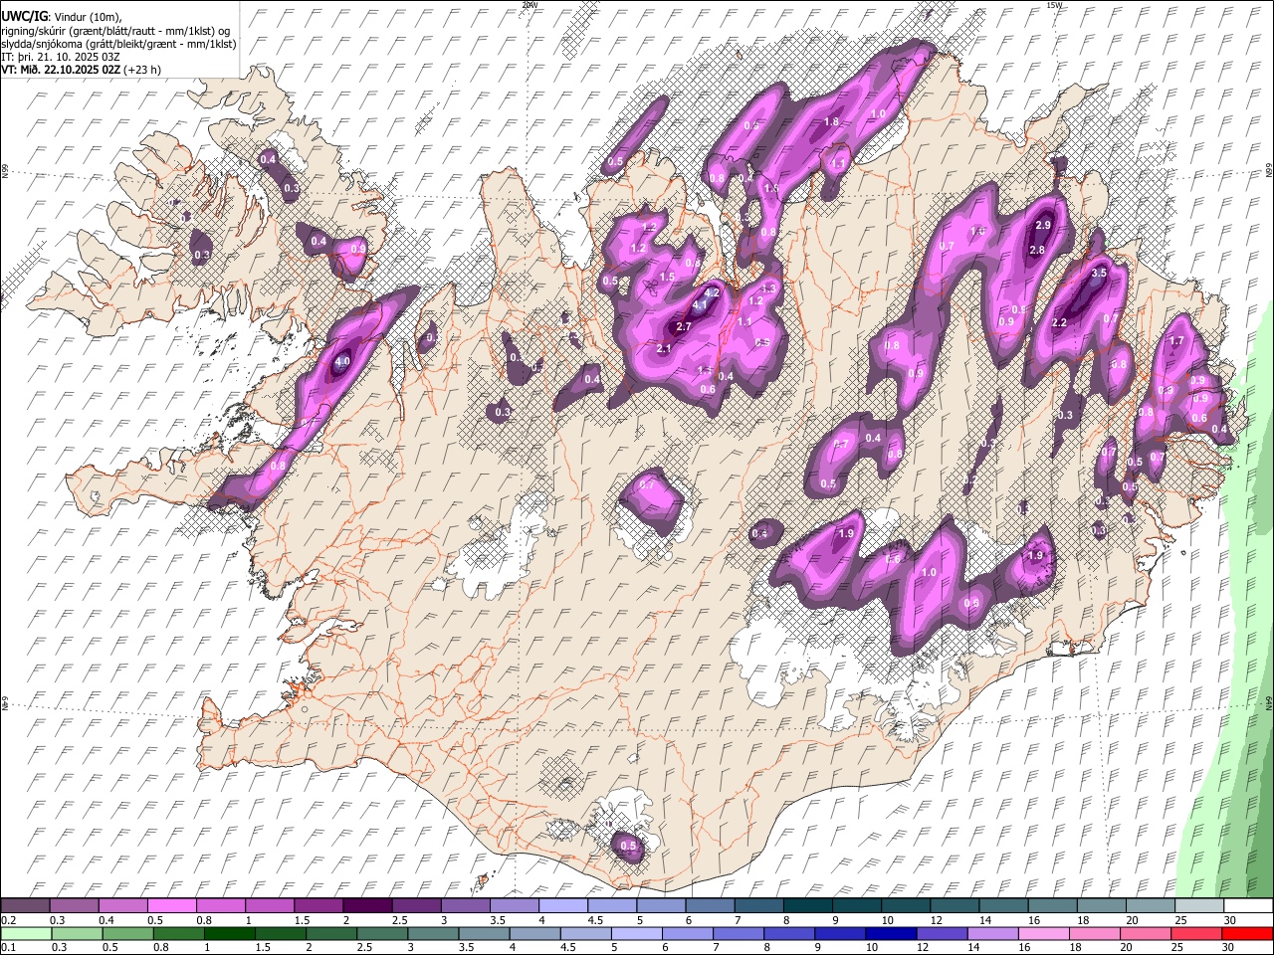Select the "4.2" precipitation label on the map

pos(712,293)
